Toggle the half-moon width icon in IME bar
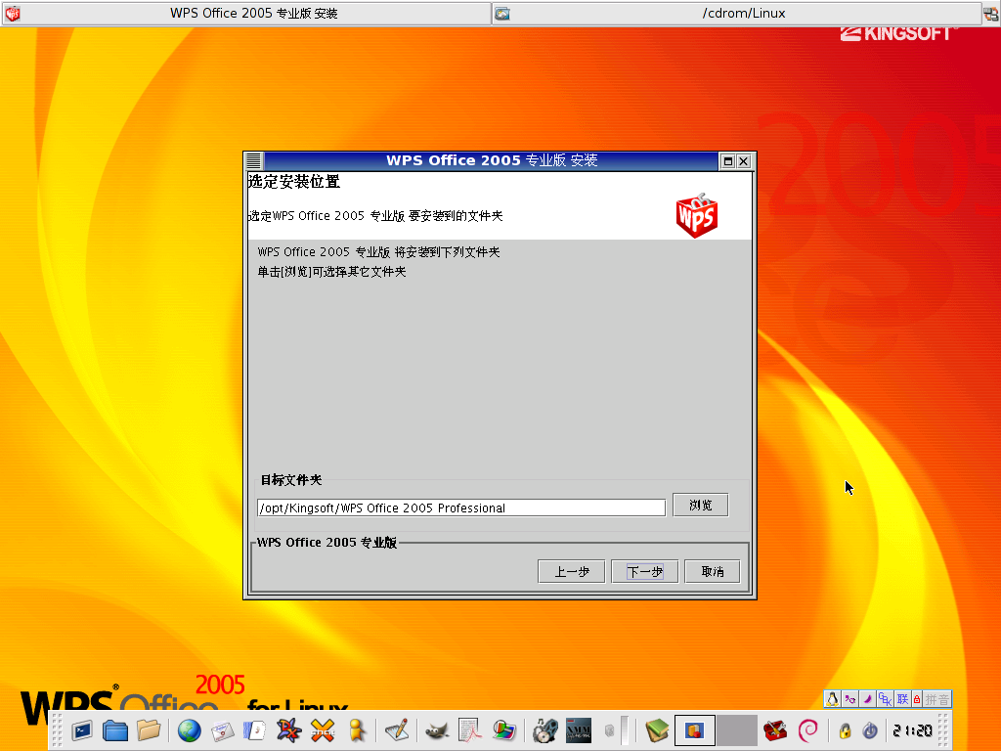The height and width of the screenshot is (751, 1001). tap(867, 698)
